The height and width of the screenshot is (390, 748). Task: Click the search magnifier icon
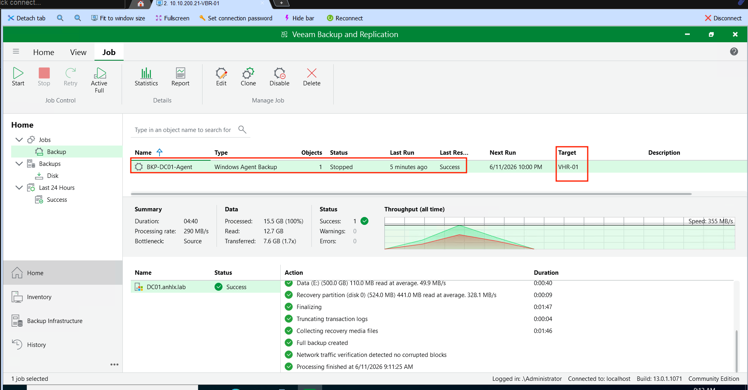[x=242, y=129]
